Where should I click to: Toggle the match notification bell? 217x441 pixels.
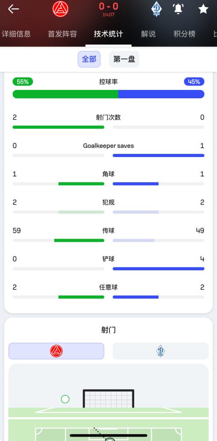click(178, 9)
